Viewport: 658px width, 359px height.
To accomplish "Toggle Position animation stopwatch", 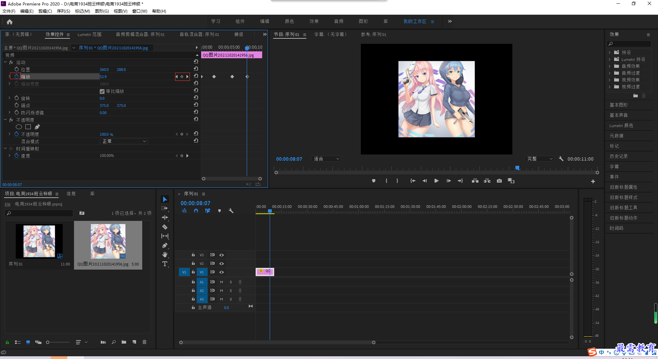I will click(16, 69).
